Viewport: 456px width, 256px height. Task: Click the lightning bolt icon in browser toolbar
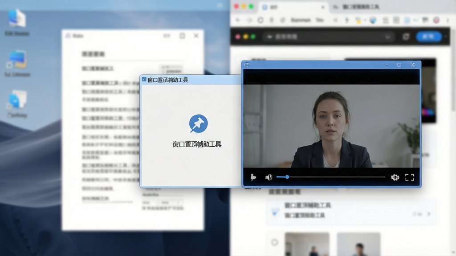click(x=346, y=20)
